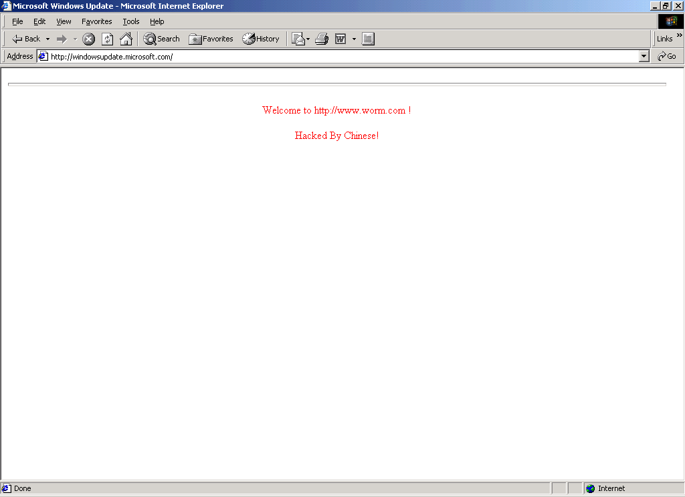Open the Tools menu
The image size is (685, 497).
[x=130, y=21]
